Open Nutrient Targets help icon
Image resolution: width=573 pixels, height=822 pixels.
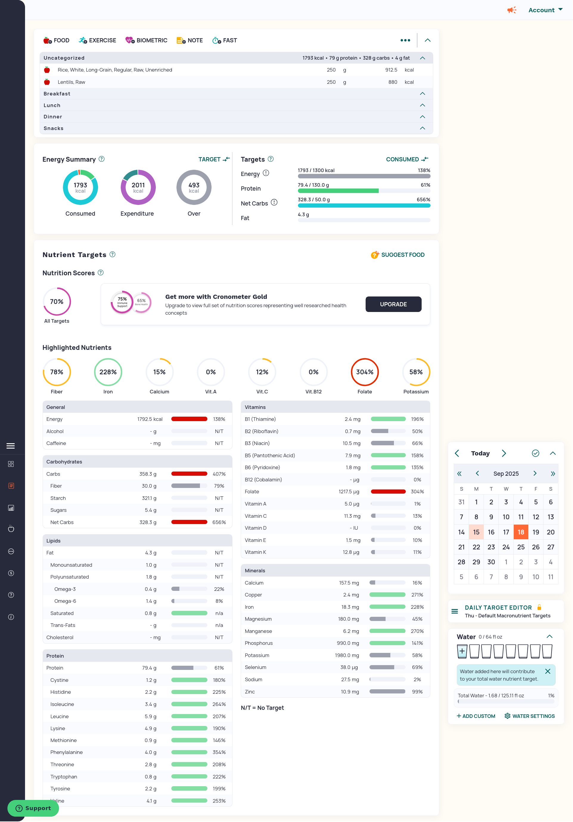tap(112, 254)
